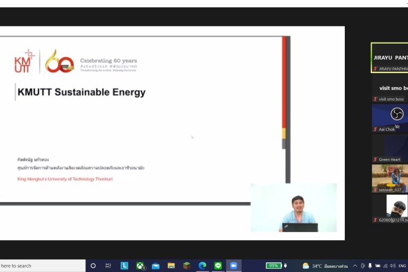The height and width of the screenshot is (272, 408).
Task: Open File Explorer from taskbar
Action: coord(171,266)
